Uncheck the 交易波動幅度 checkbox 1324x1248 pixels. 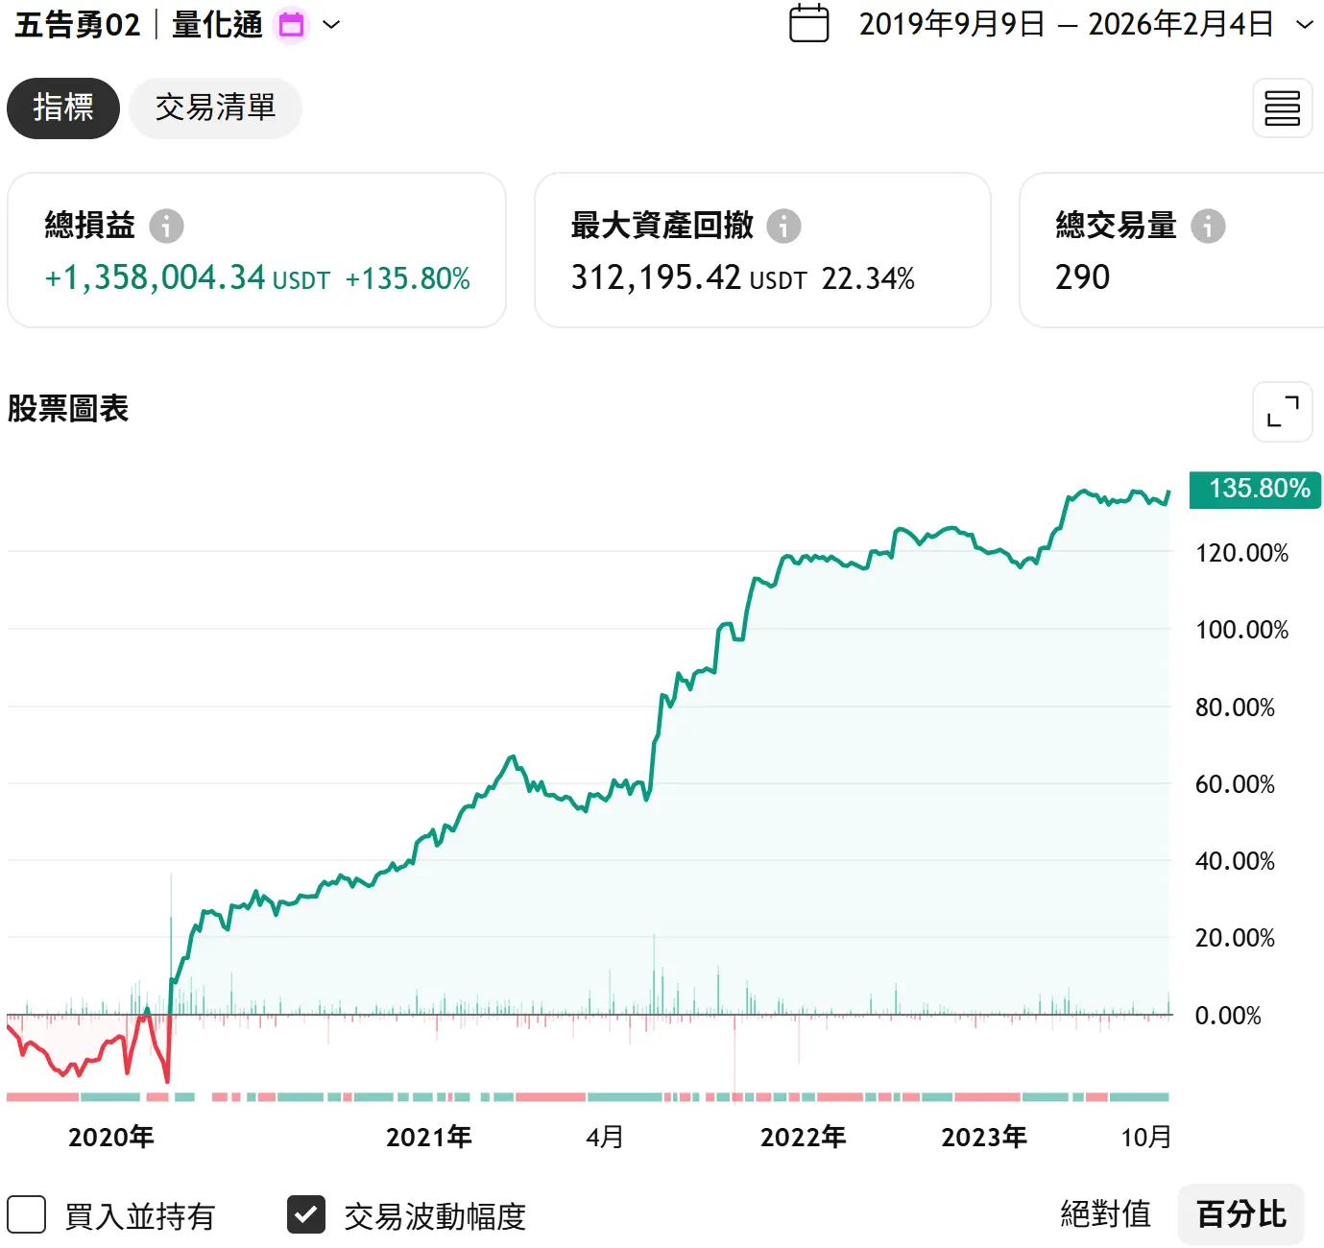pyautogui.click(x=306, y=1214)
